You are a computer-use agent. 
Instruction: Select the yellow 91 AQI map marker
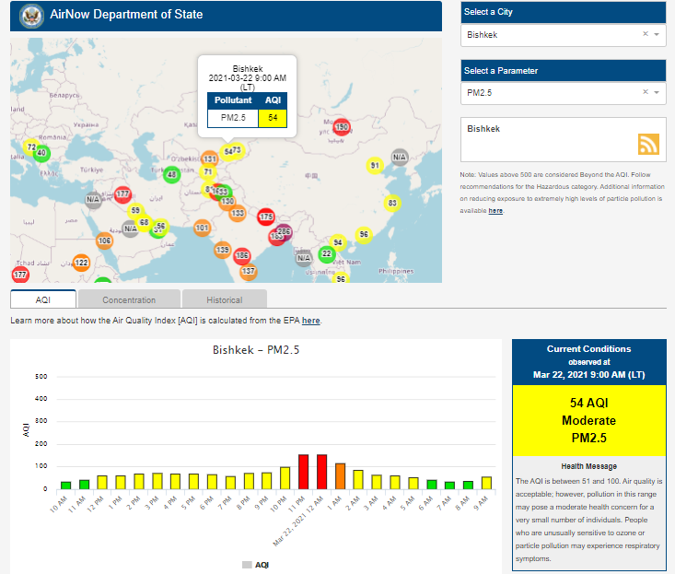click(x=375, y=166)
